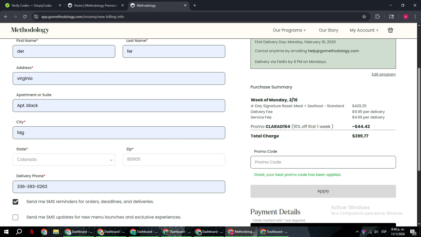Image resolution: width=421 pixels, height=237 pixels.
Task: Focus the City field
Action: click(x=119, y=133)
